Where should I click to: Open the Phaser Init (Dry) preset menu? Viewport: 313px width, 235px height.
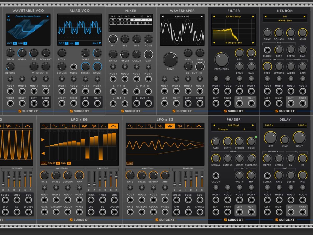233,125
